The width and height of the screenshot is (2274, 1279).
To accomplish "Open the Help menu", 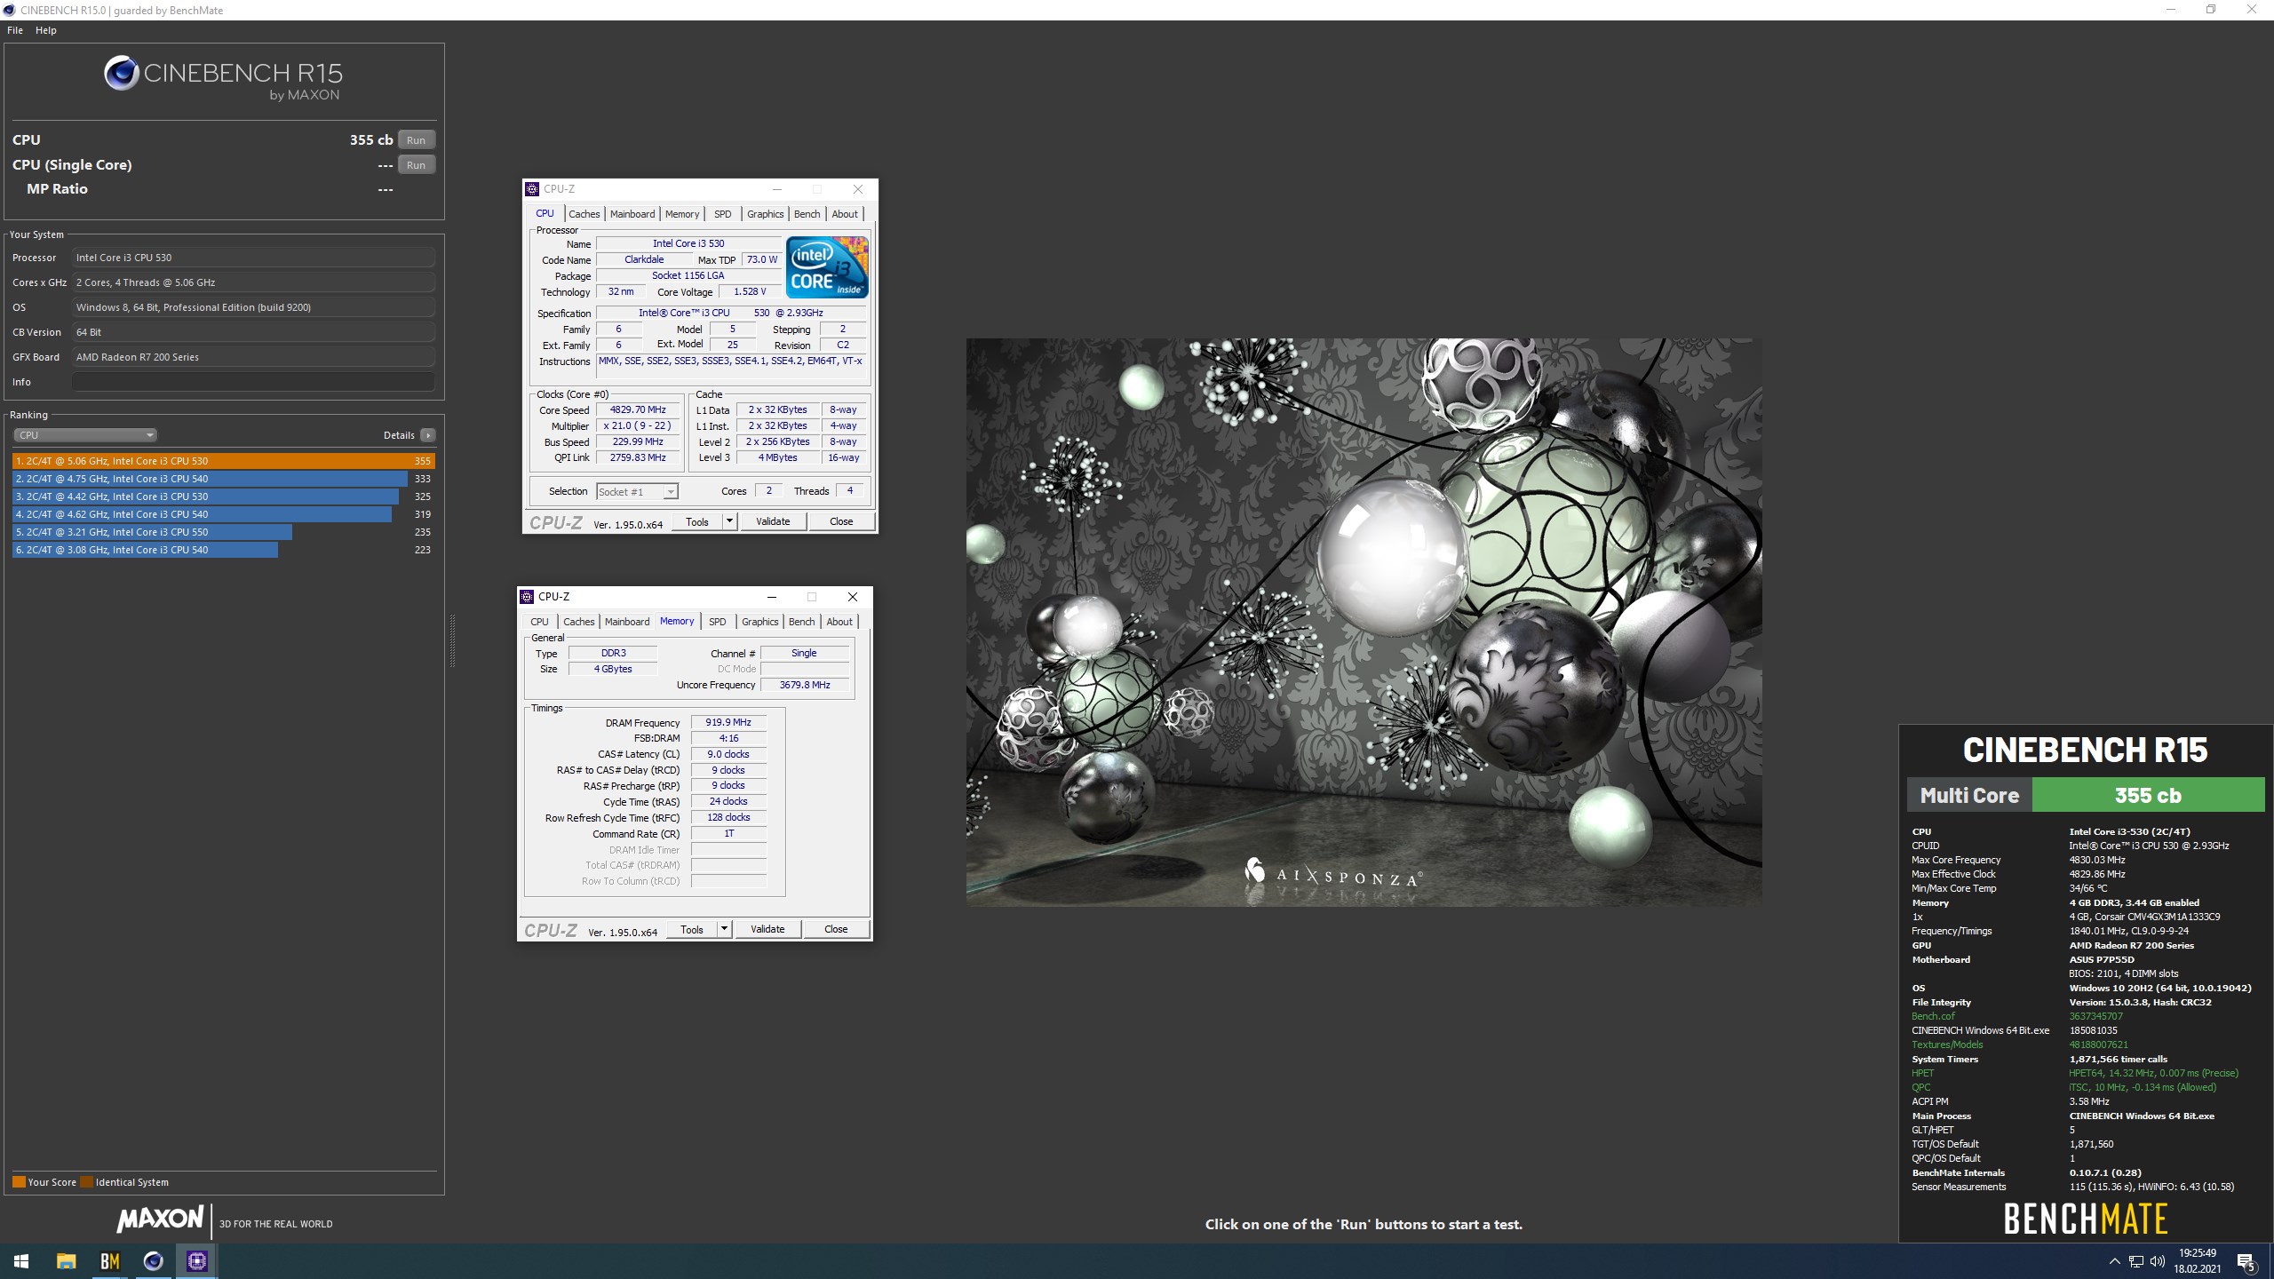I will (x=45, y=30).
